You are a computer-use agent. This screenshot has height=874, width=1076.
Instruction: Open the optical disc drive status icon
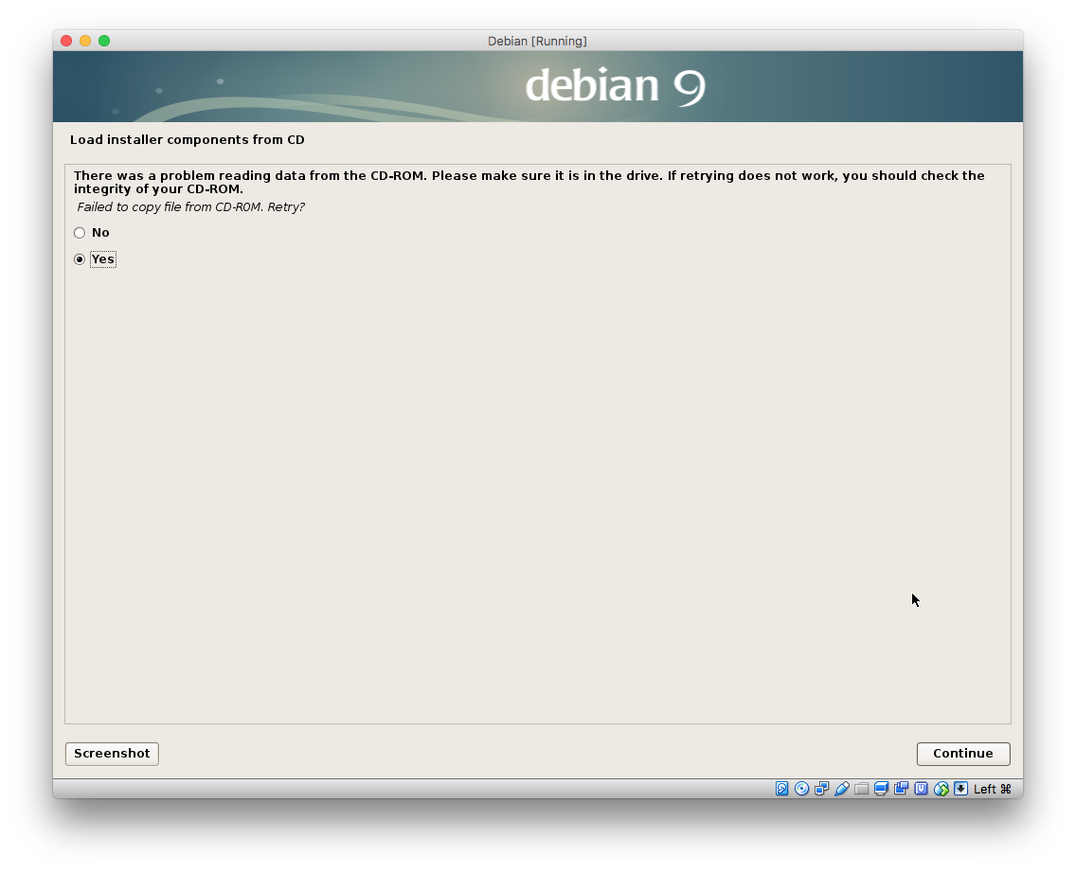802,789
